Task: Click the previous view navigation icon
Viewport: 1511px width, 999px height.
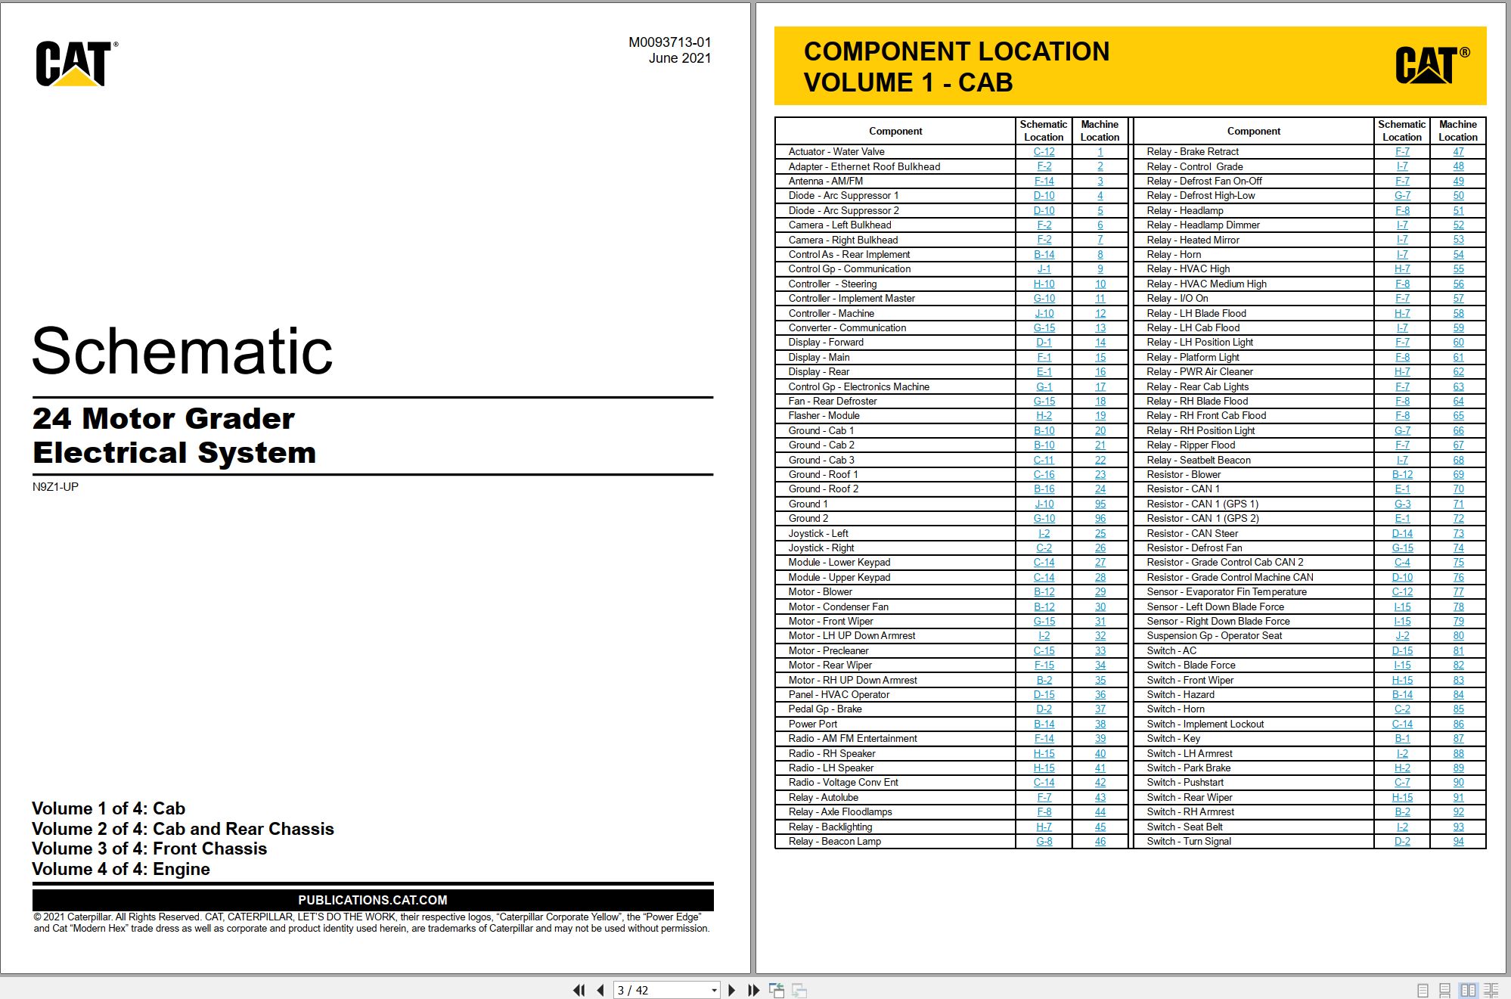Action: click(777, 990)
